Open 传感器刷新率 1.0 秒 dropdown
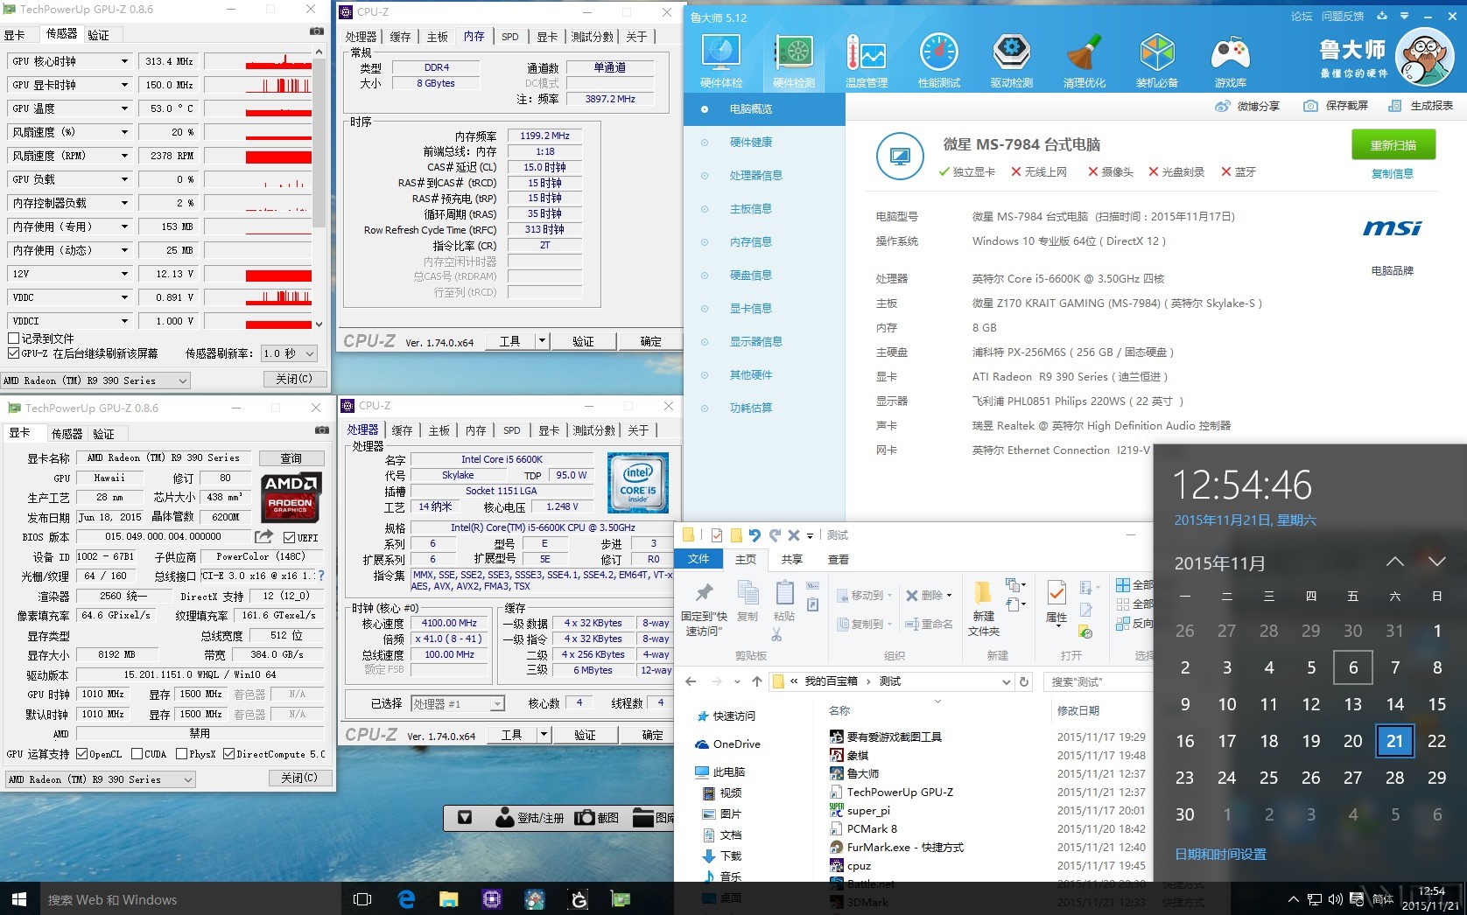The width and height of the screenshot is (1467, 915). (288, 353)
